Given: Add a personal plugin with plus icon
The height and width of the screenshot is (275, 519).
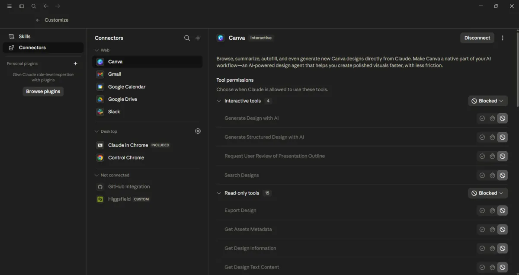Looking at the screenshot, I should coord(76,64).
